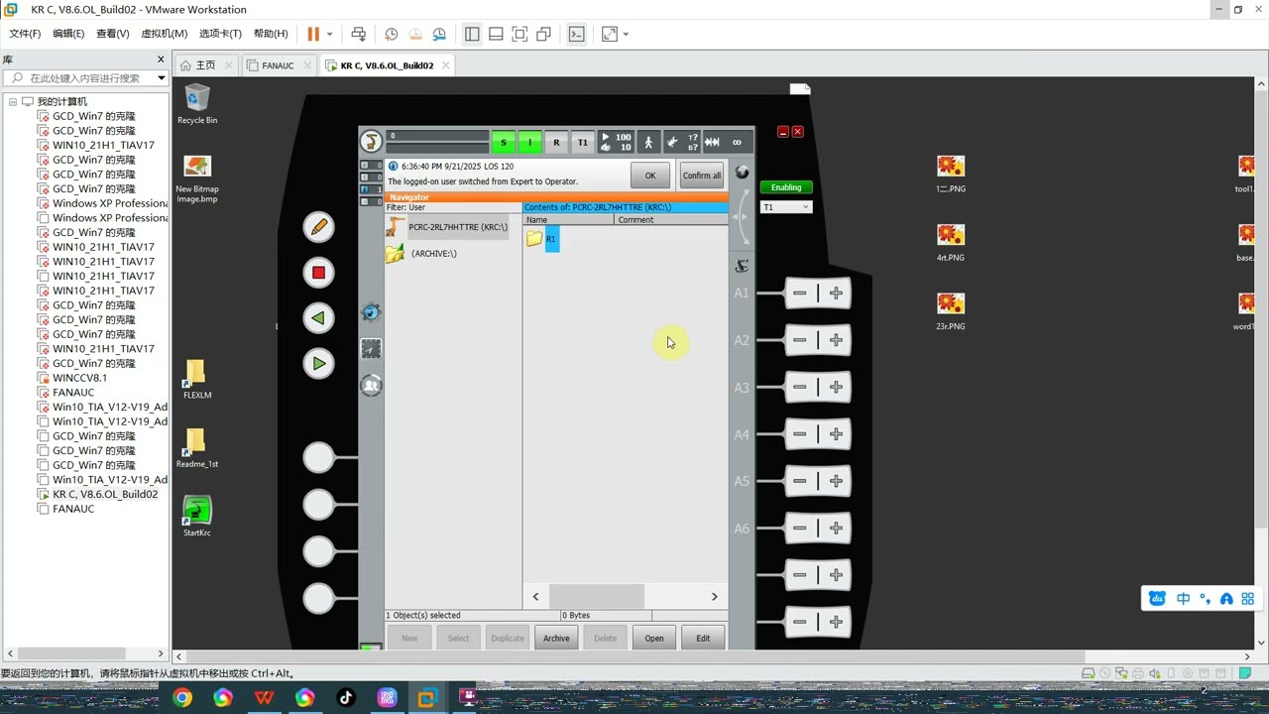This screenshot has width=1269, height=714.
Task: Open the 查看(V) menu
Action: [112, 34]
